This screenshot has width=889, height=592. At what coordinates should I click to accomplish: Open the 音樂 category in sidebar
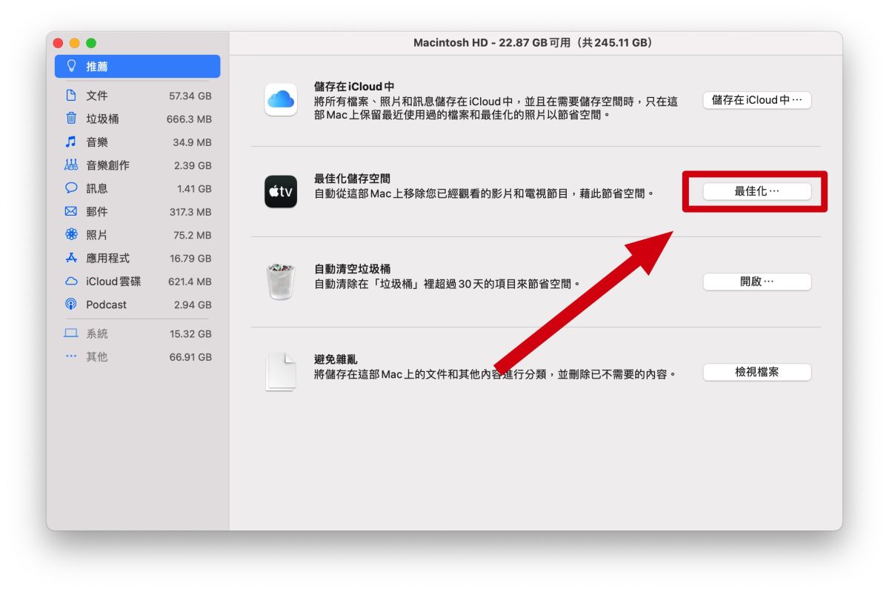tap(138, 142)
